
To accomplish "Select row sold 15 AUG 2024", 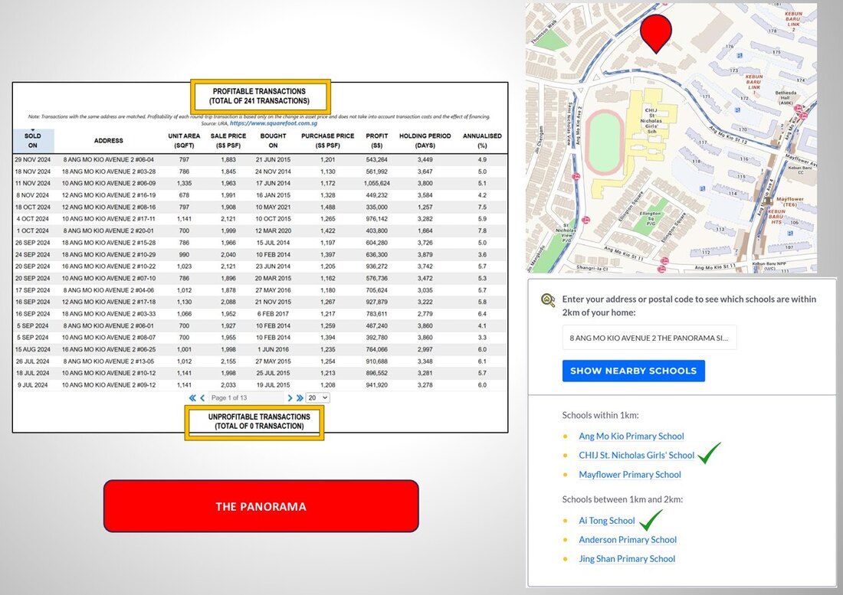I will tap(261, 350).
